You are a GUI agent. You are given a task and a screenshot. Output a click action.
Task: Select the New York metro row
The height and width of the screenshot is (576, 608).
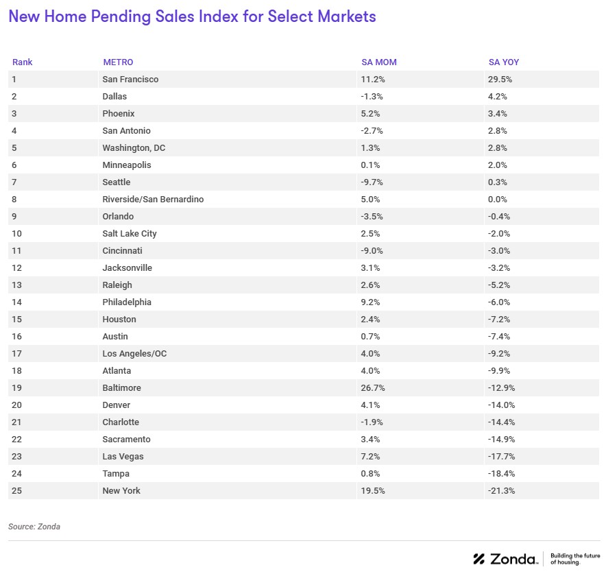(x=121, y=491)
